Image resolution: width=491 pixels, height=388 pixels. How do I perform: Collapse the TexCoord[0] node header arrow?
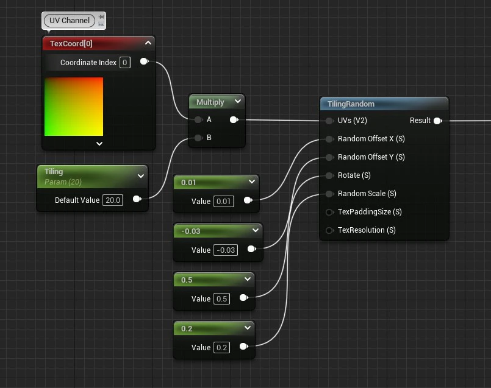(x=148, y=43)
